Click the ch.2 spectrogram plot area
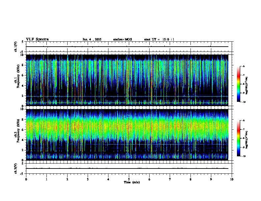The image size is (261, 201). click(x=127, y=135)
